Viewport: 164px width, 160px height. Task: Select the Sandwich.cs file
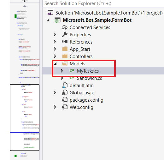(89, 79)
